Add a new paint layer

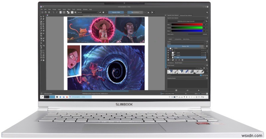pos(168,60)
